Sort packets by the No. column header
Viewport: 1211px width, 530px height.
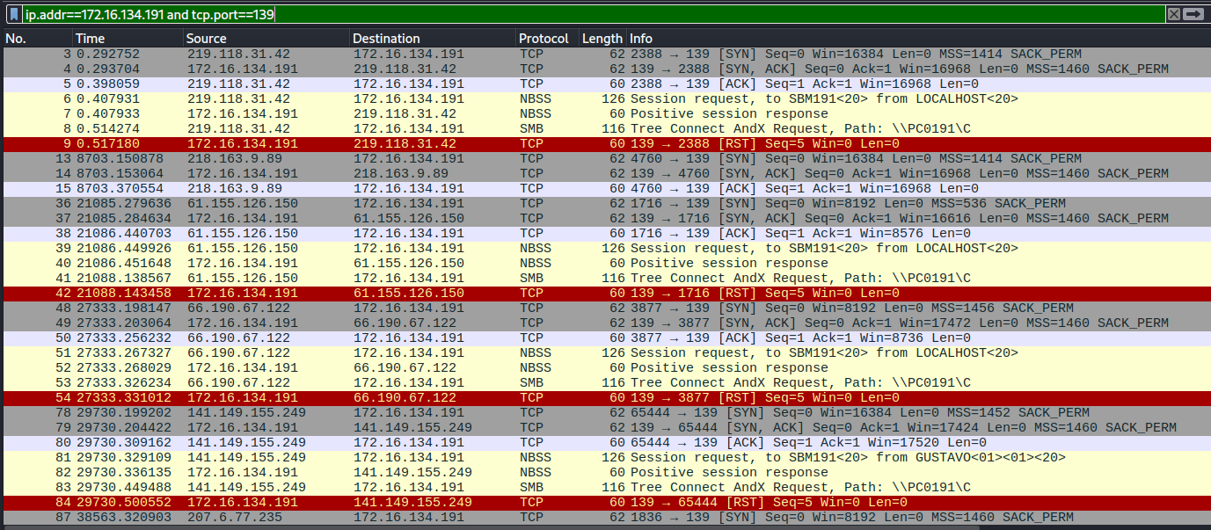point(37,39)
